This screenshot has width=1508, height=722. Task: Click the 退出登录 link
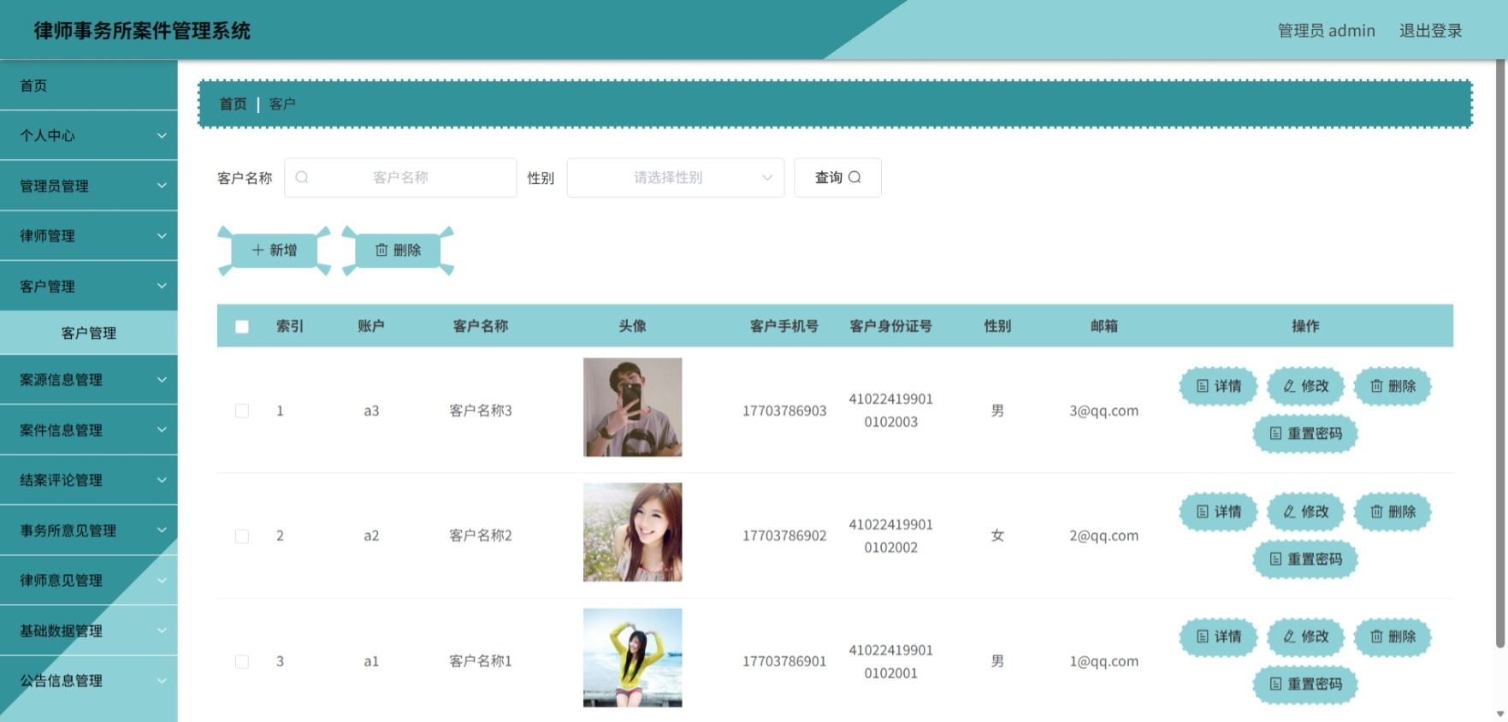coord(1430,31)
